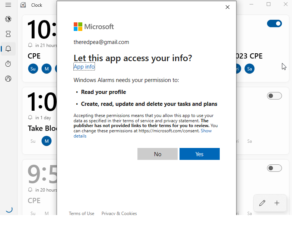Click 'in 1 day' alarm label
The image size is (292, 240).
43,118
